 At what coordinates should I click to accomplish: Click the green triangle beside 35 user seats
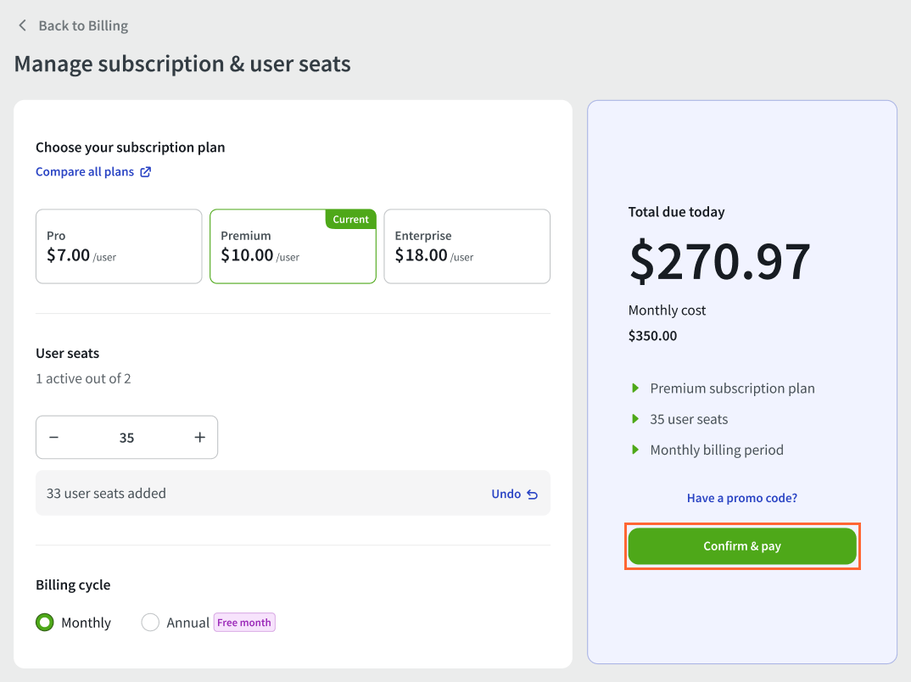click(x=634, y=418)
